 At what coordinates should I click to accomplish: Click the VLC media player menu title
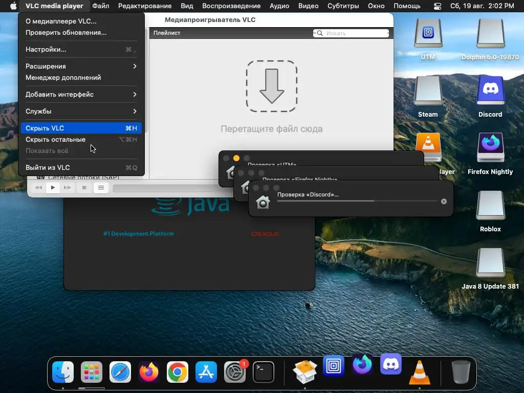(54, 6)
